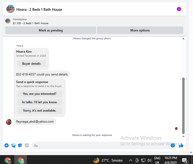Image resolution: width=193 pixels, height=164 pixels.
Task: Open more actions plus icon in composer
Action: coord(7,145)
